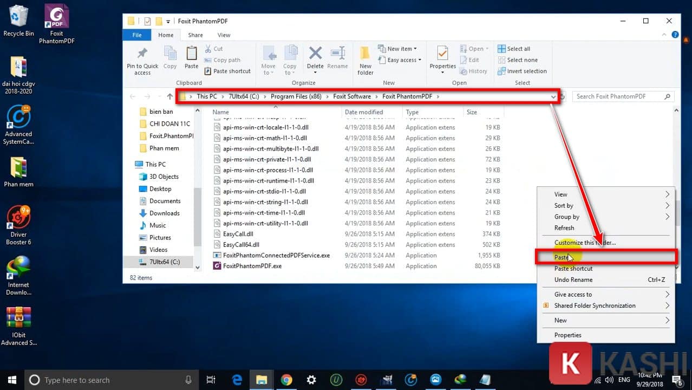Select the Copy icon in the ribbon
The width and height of the screenshot is (692, 390).
[x=169, y=56]
